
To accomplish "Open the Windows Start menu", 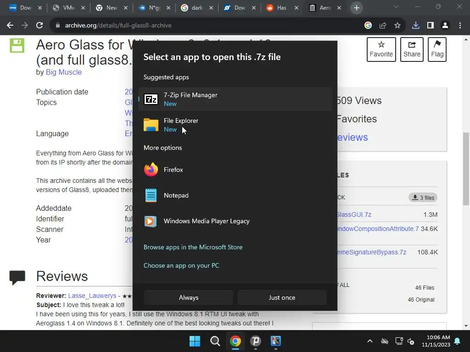I will point(195,341).
